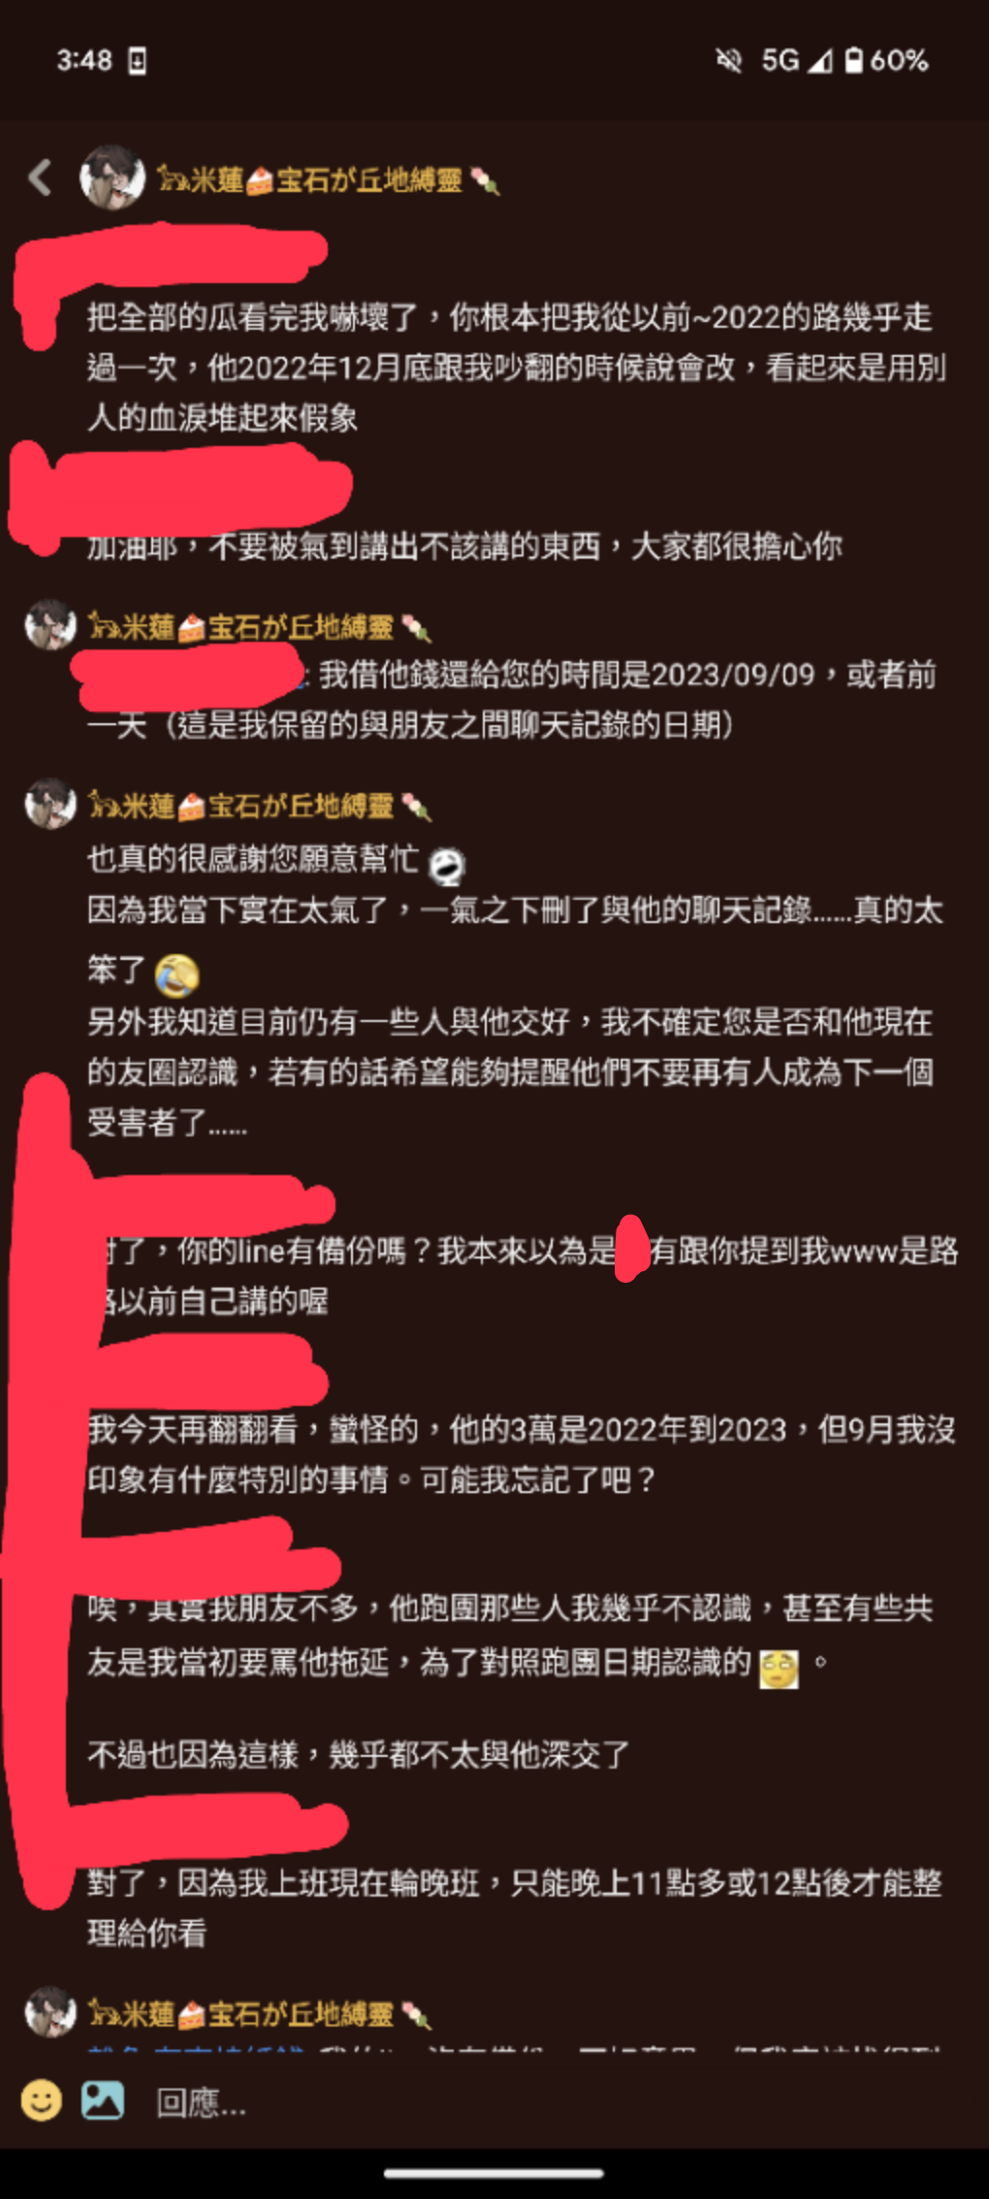Attach an image via picture icon
This screenshot has height=2199, width=989.
point(103,2100)
